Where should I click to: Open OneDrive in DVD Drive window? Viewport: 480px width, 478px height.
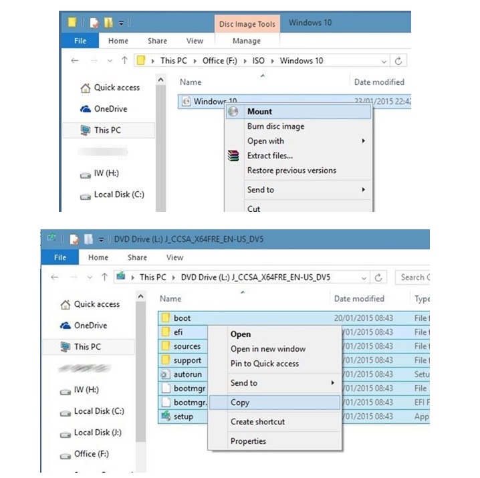84,326
